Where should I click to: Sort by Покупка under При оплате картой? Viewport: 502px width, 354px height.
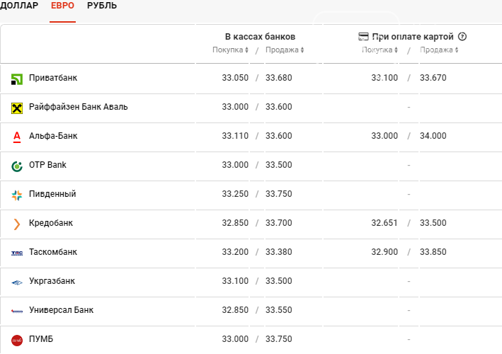click(380, 50)
